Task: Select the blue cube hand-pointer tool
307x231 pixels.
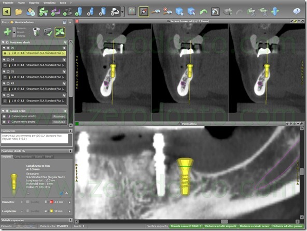Action: (179, 11)
